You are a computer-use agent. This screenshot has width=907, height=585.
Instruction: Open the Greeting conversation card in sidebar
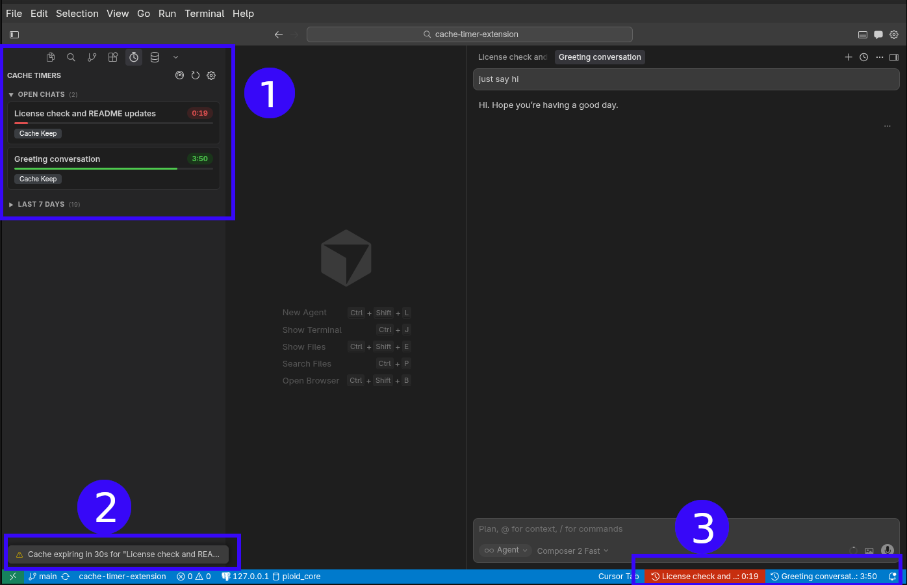coord(114,168)
